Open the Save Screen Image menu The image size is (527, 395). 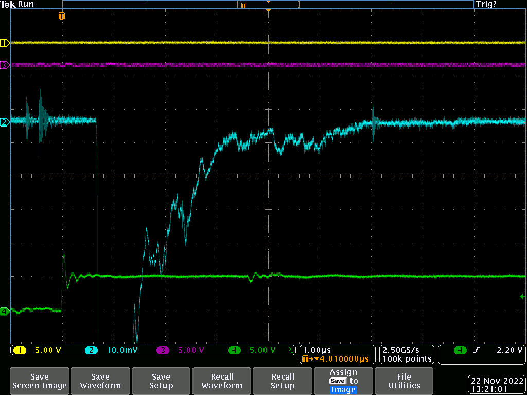coord(40,381)
